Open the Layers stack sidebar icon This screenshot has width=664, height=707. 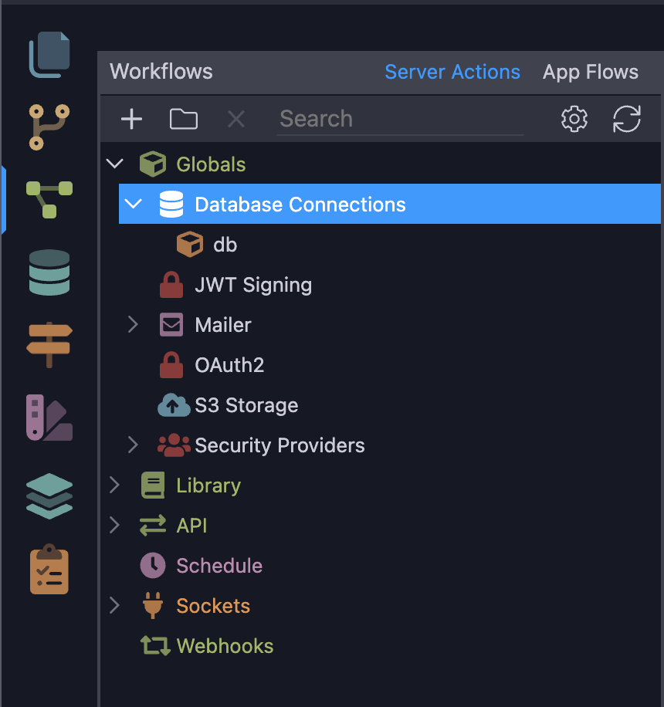pos(49,496)
